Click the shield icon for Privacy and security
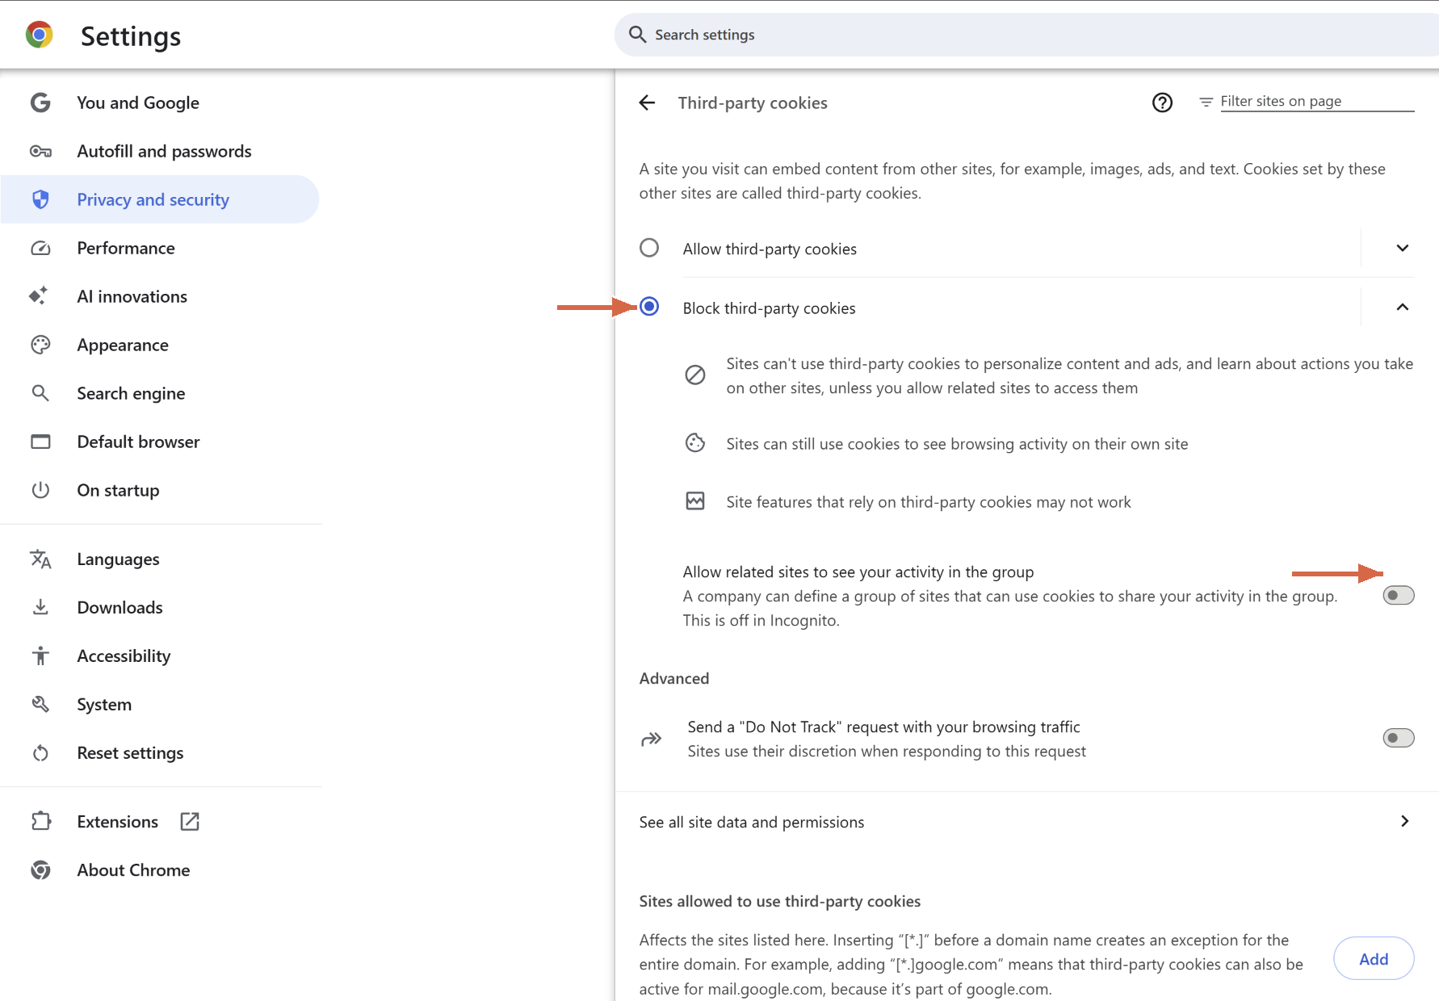The width and height of the screenshot is (1439, 1001). point(40,199)
